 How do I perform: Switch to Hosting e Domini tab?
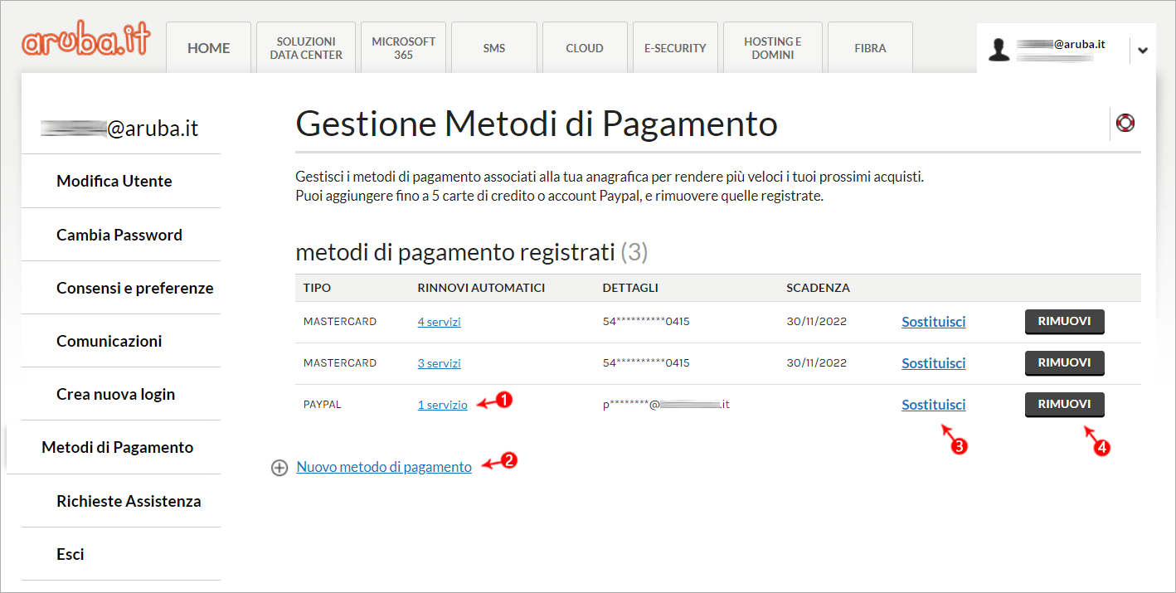click(772, 48)
